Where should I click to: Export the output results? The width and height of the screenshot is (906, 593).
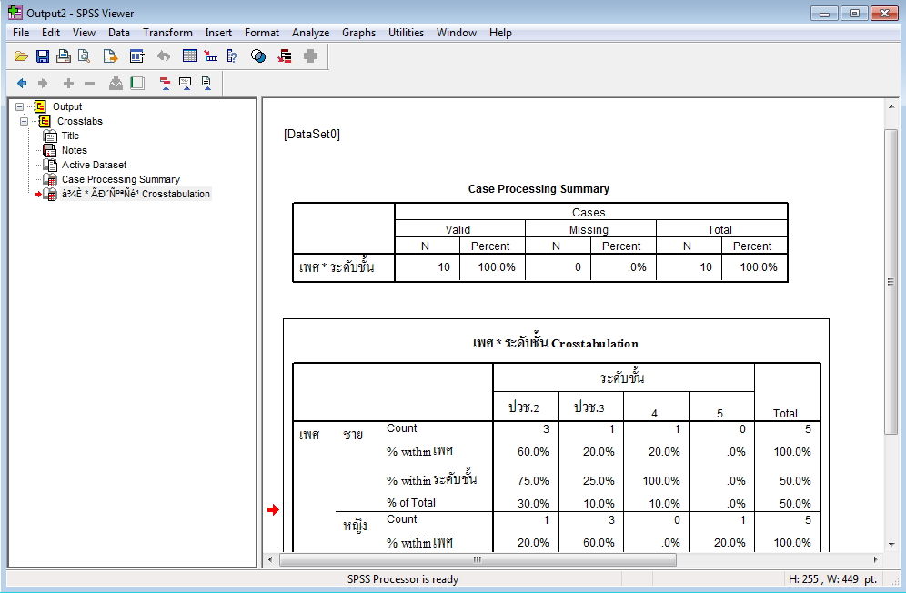(109, 55)
